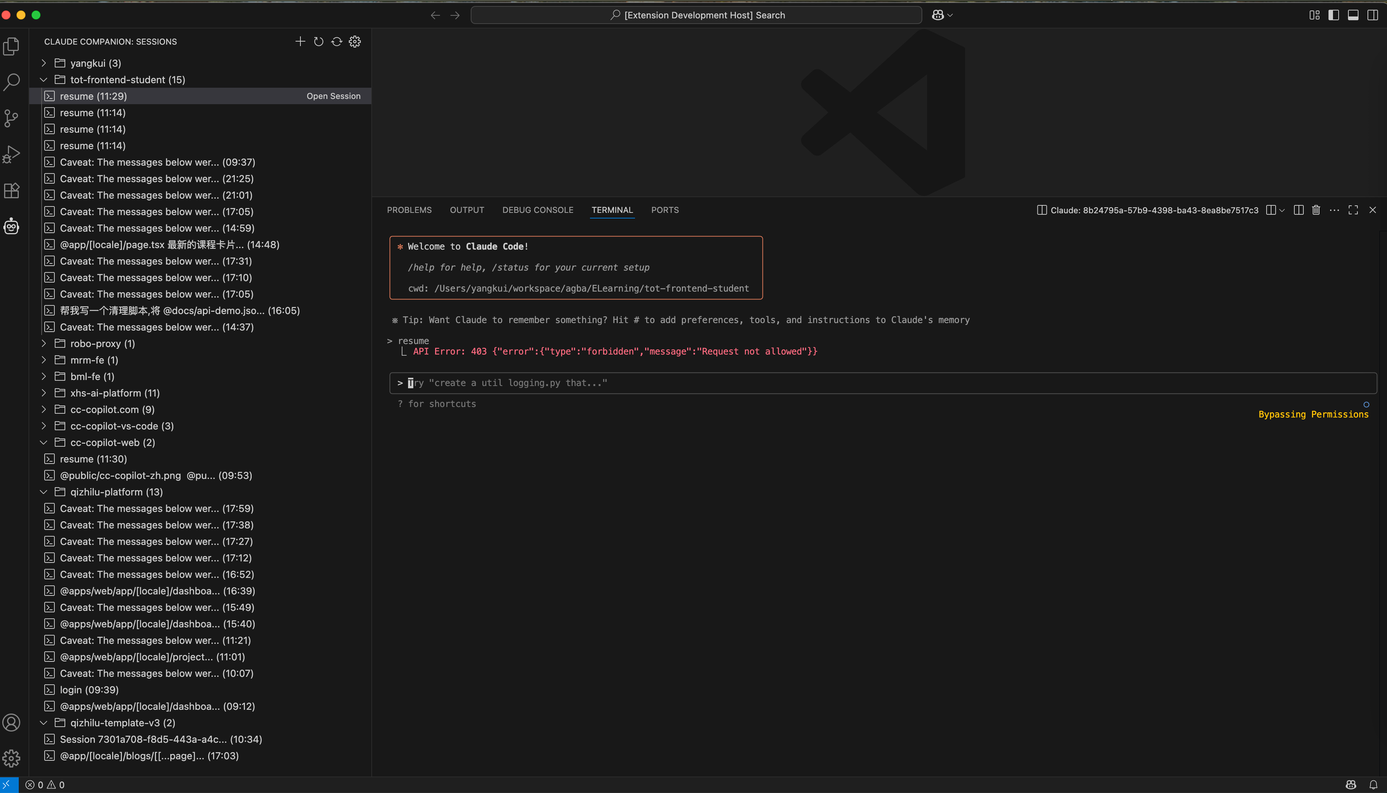Open the resume (11:30) session
1387x793 pixels.
tap(200, 459)
